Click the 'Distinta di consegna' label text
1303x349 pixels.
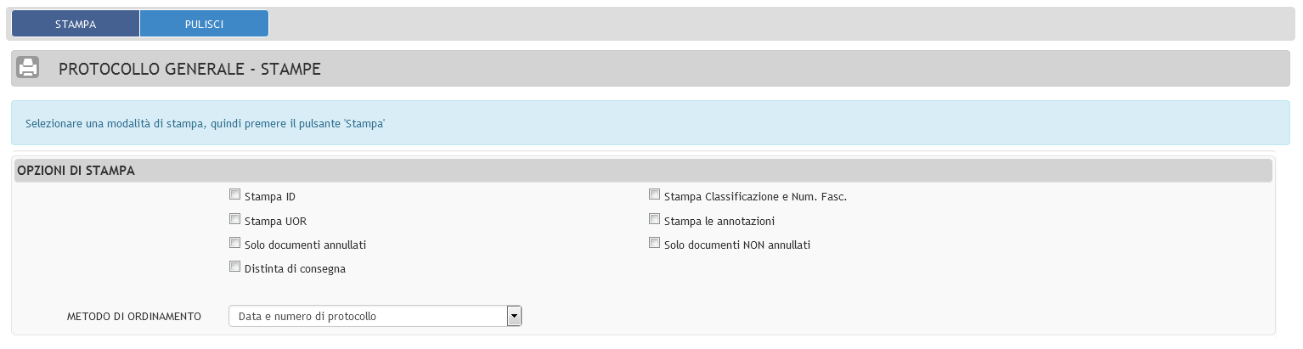tap(295, 269)
